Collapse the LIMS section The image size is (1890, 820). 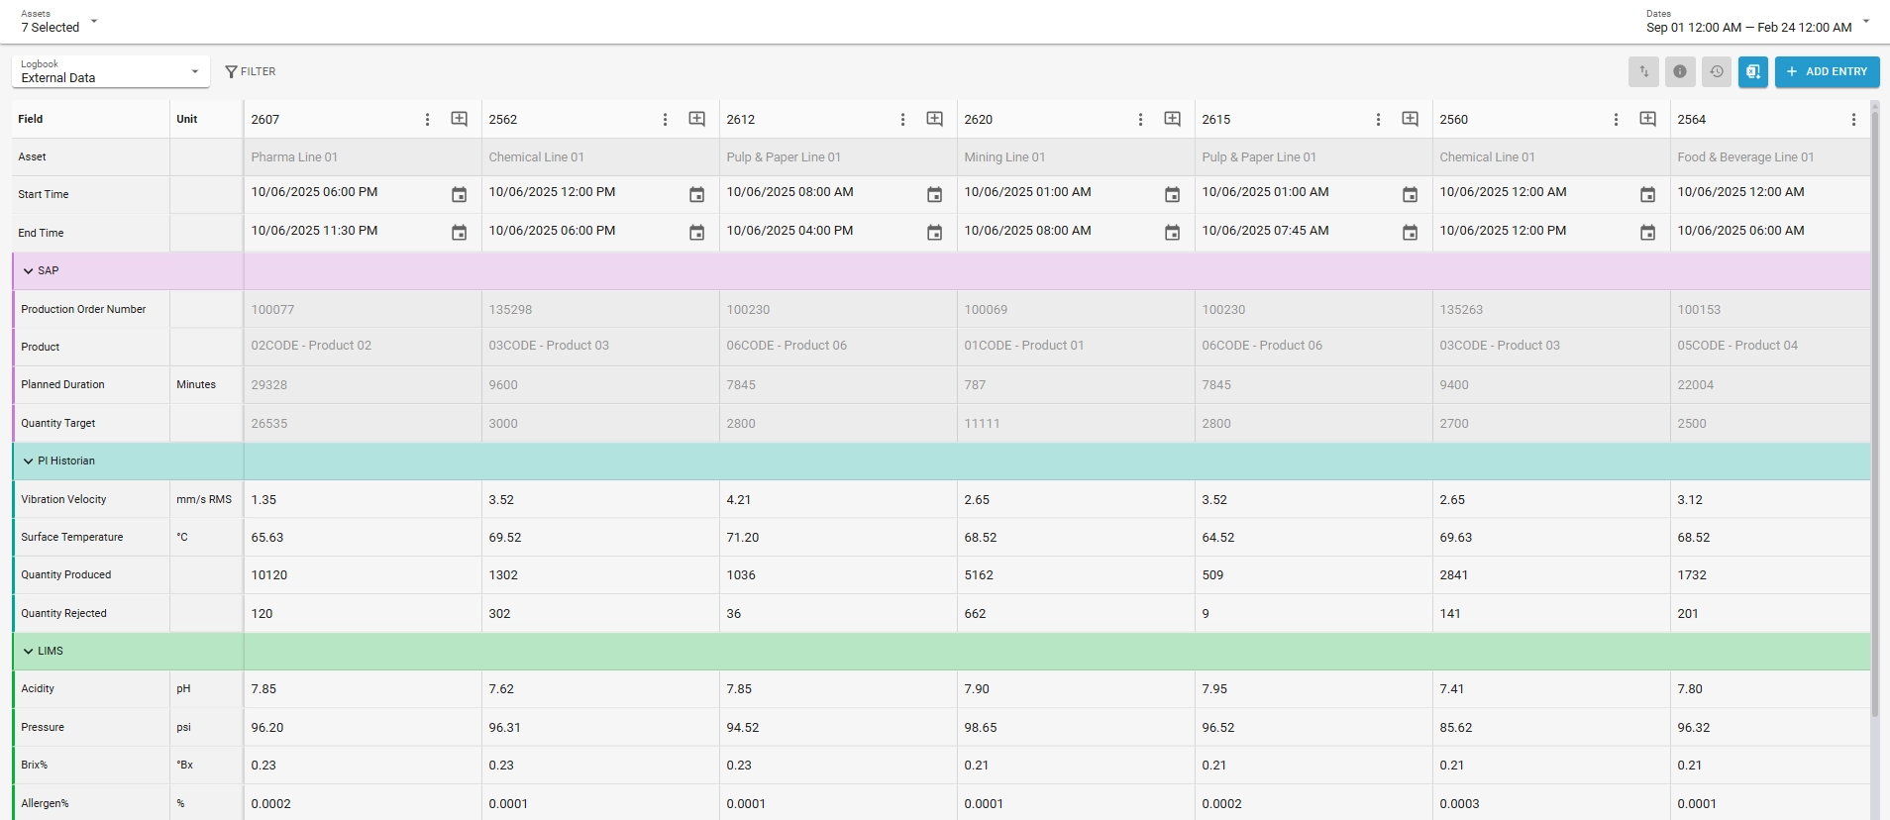click(x=29, y=651)
